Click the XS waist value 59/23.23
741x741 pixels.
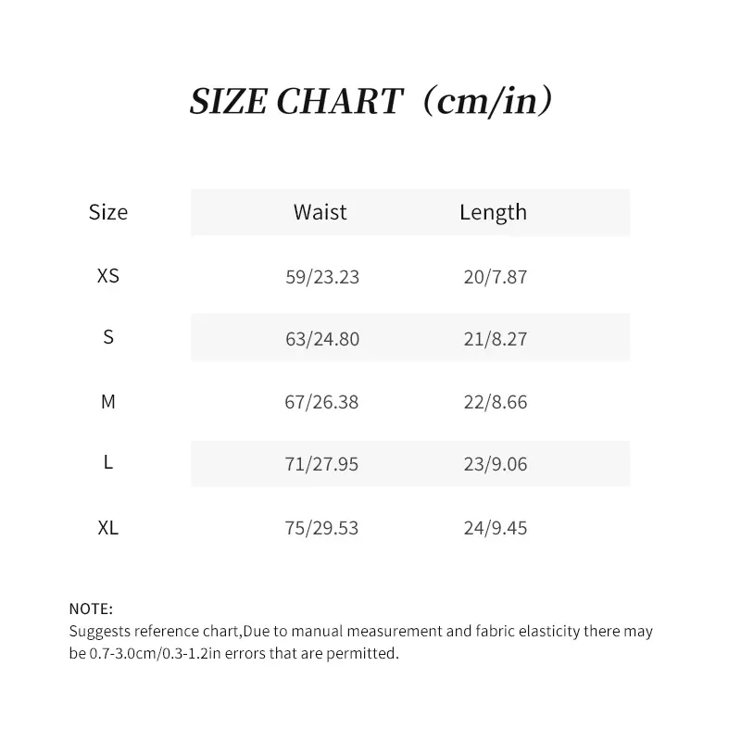[x=322, y=277]
